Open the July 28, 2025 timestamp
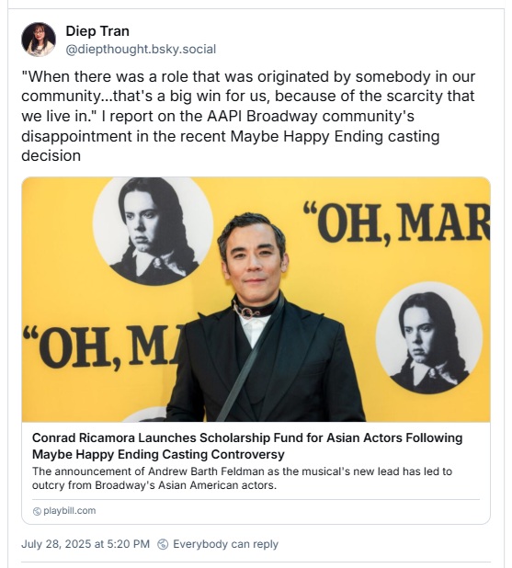 pos(85,544)
